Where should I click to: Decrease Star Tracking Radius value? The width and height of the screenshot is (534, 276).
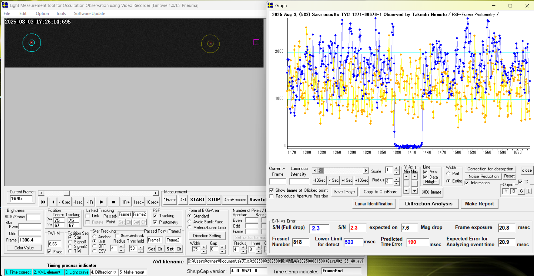121,251
